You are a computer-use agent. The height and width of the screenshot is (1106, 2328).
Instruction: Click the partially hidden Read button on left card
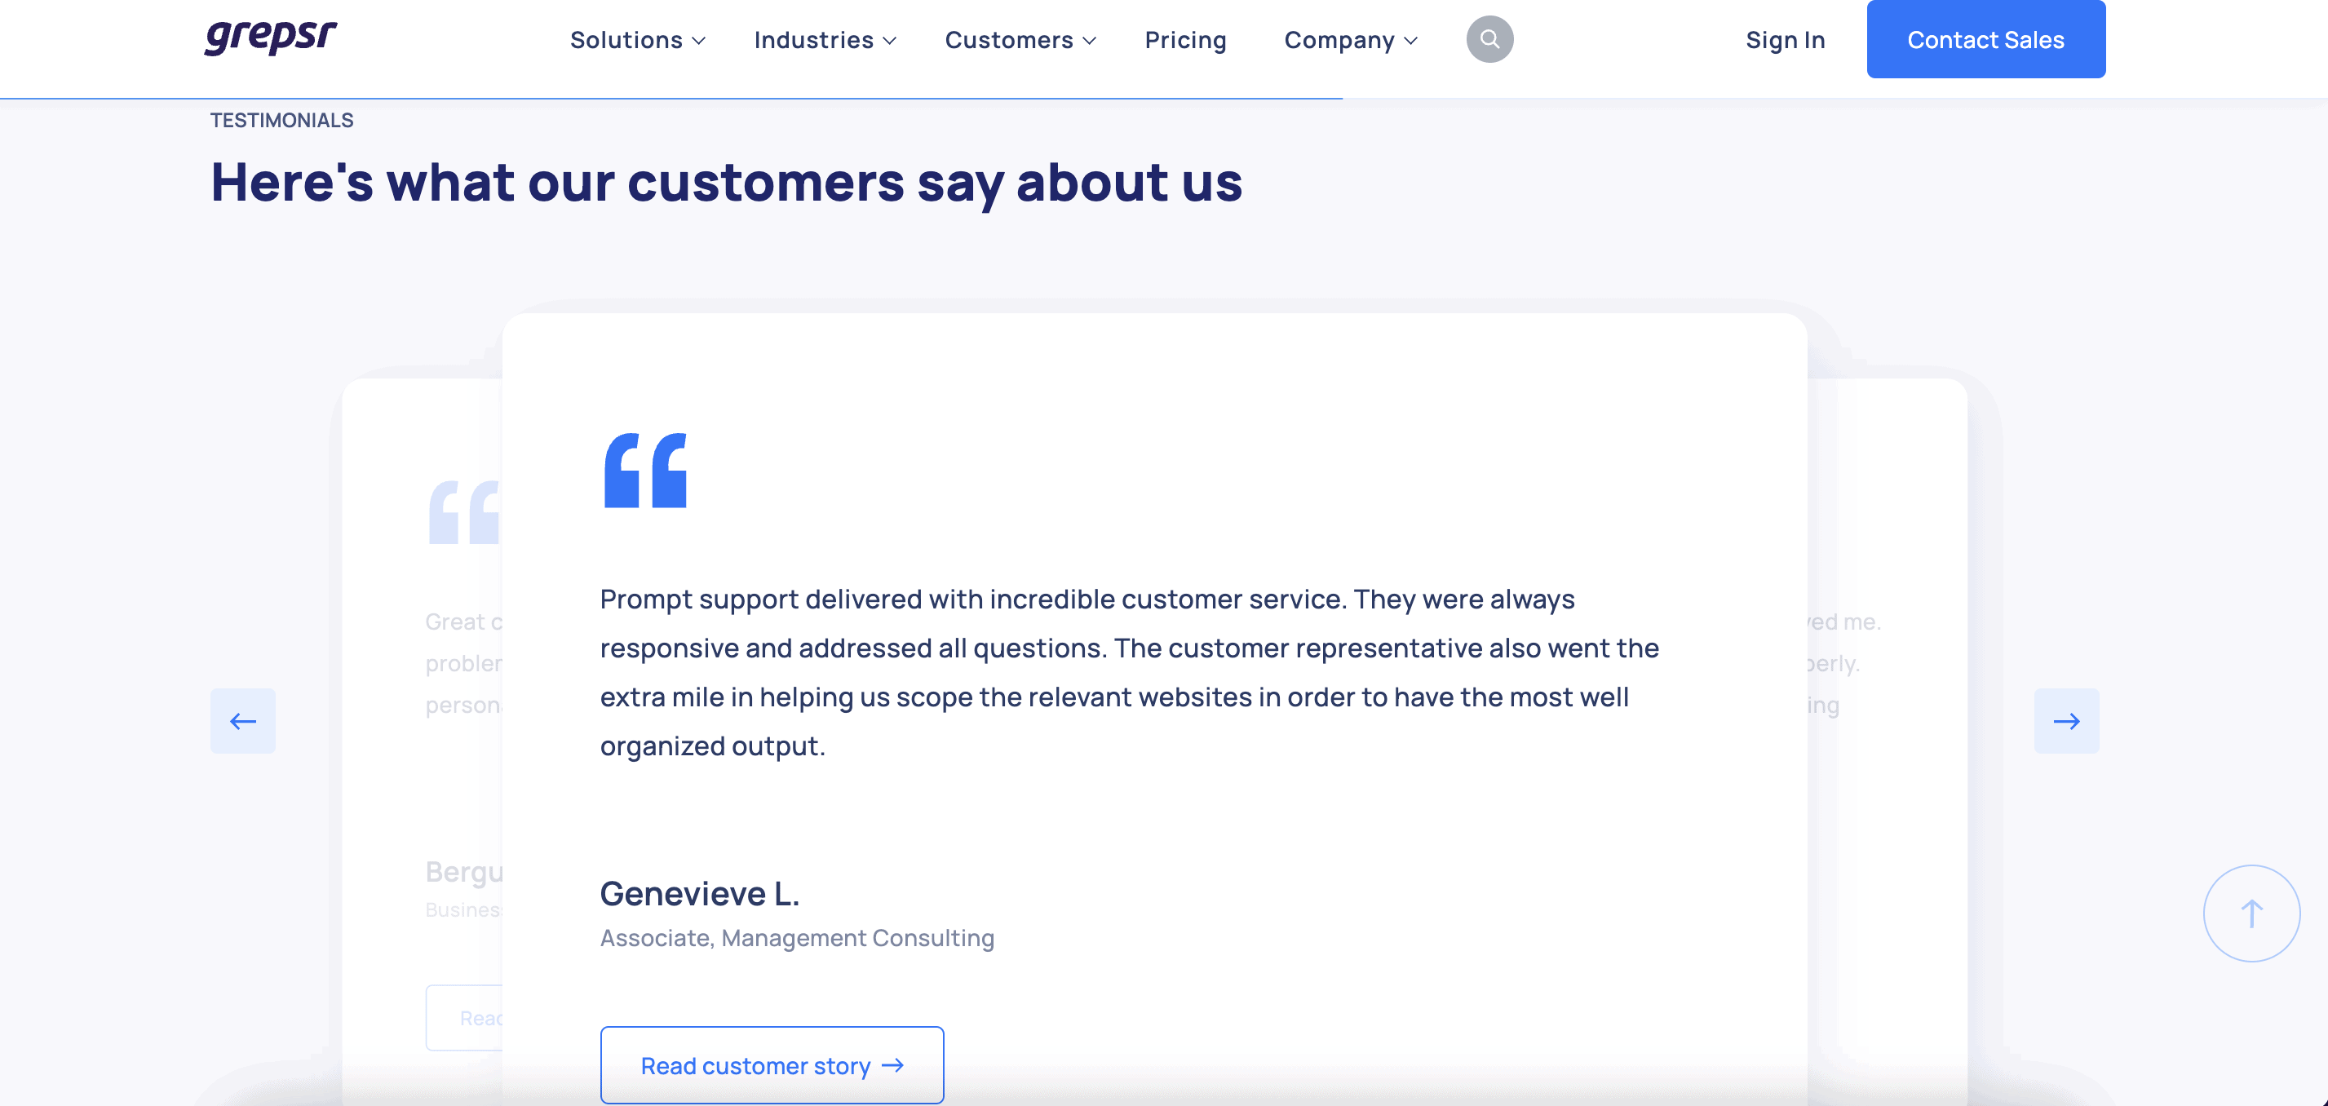tap(464, 1019)
